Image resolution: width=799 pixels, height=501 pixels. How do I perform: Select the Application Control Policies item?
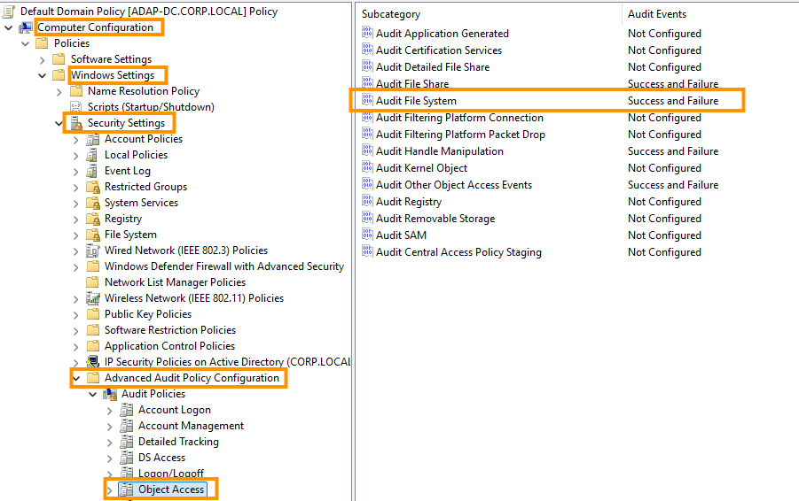coord(169,346)
